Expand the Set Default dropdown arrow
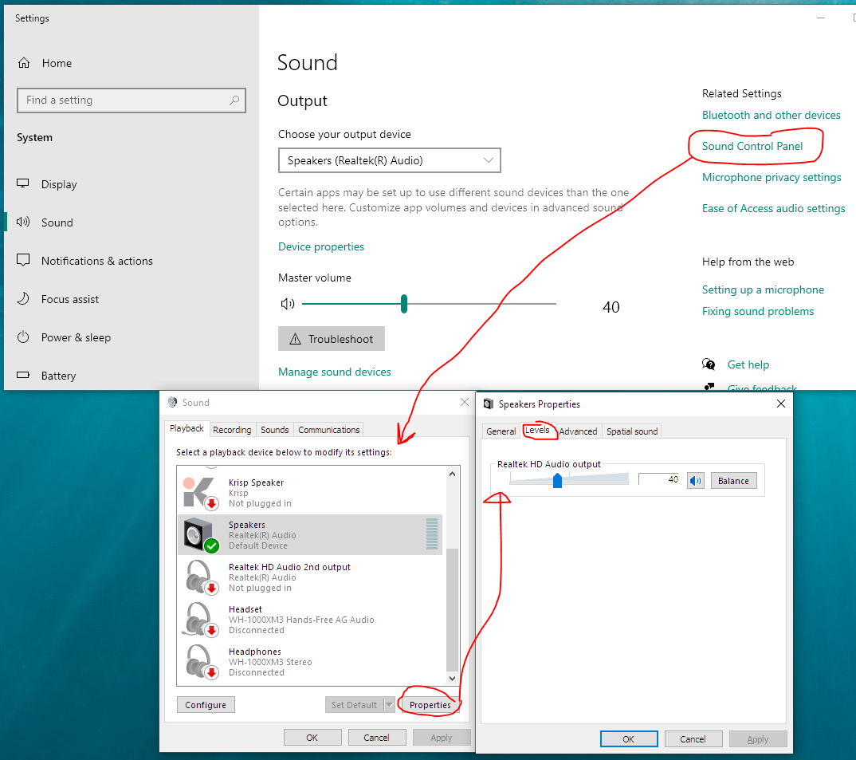The image size is (856, 760). [x=391, y=704]
